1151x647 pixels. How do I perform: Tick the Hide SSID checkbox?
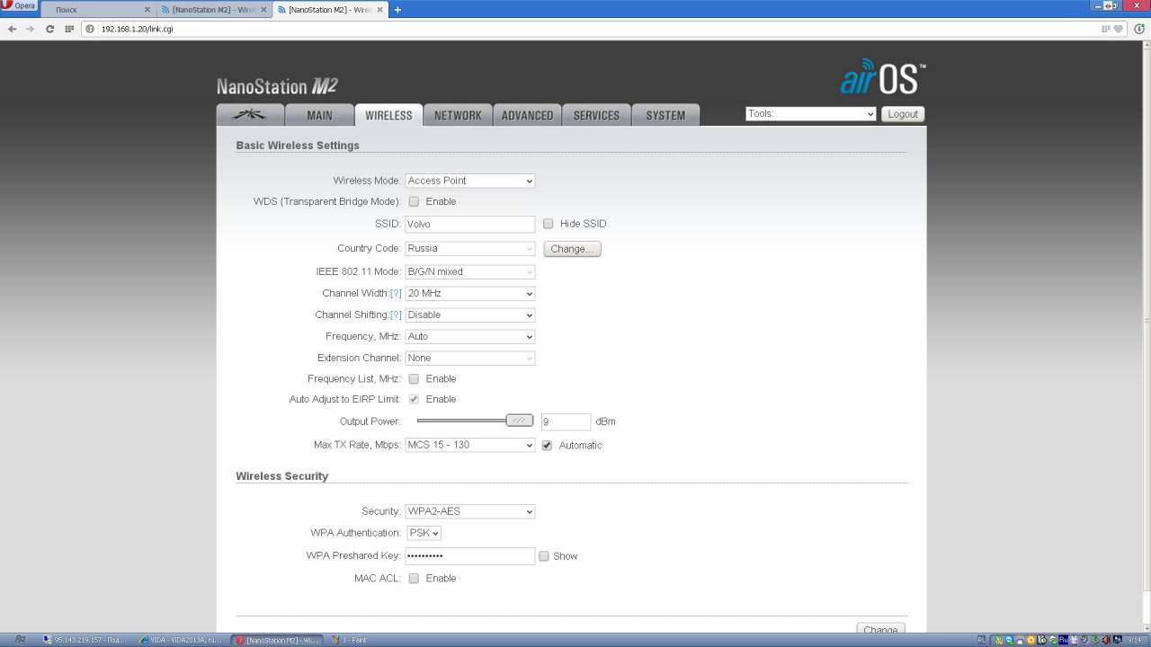click(548, 224)
